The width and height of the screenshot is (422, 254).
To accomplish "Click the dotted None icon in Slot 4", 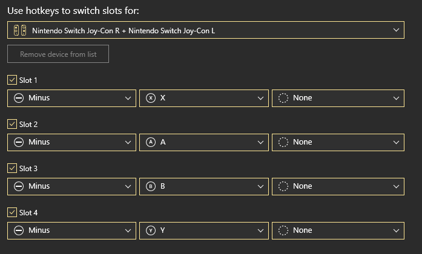I will (283, 230).
